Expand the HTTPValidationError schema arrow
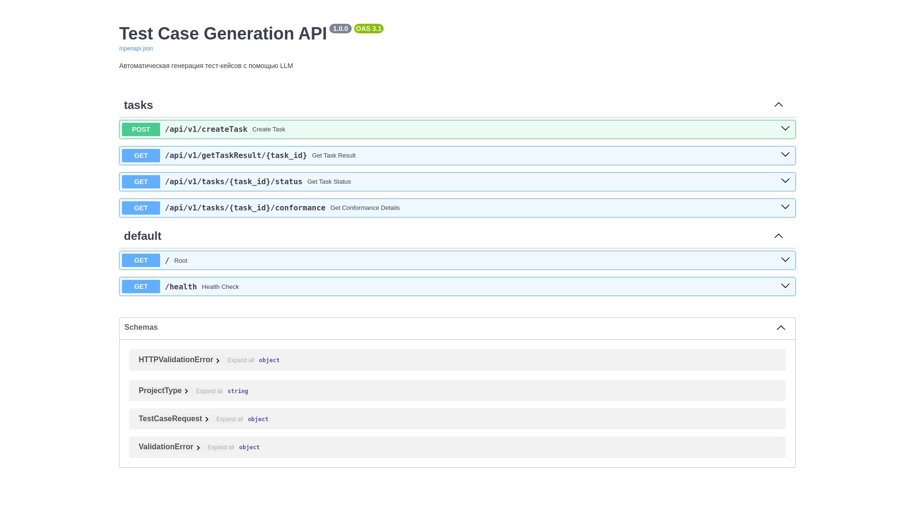The width and height of the screenshot is (915, 514). tap(218, 361)
